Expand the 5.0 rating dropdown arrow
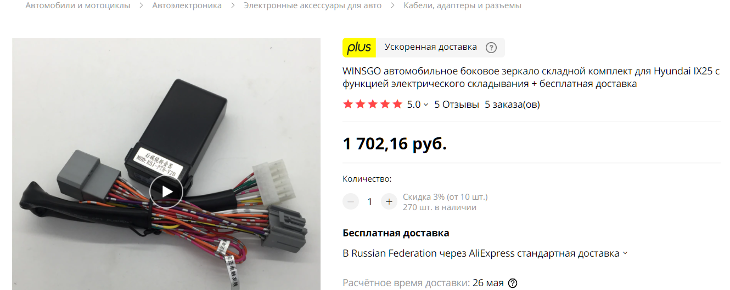The image size is (730, 290). coord(426,105)
